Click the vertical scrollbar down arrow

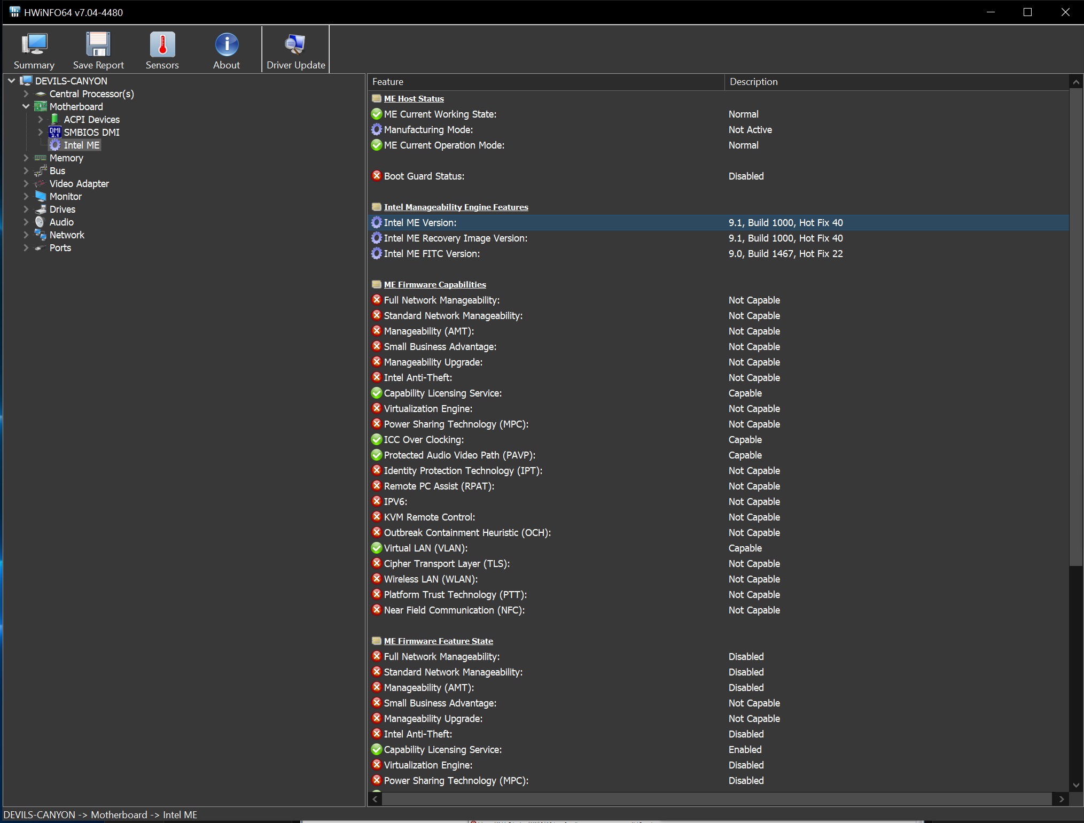click(1076, 785)
